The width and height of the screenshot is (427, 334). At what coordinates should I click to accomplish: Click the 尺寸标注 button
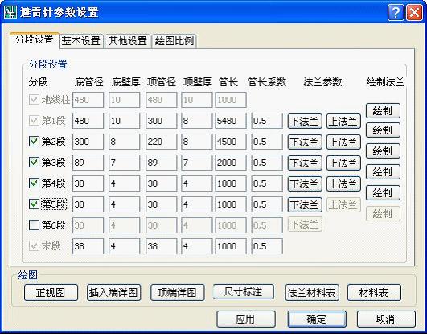pyautogui.click(x=243, y=291)
